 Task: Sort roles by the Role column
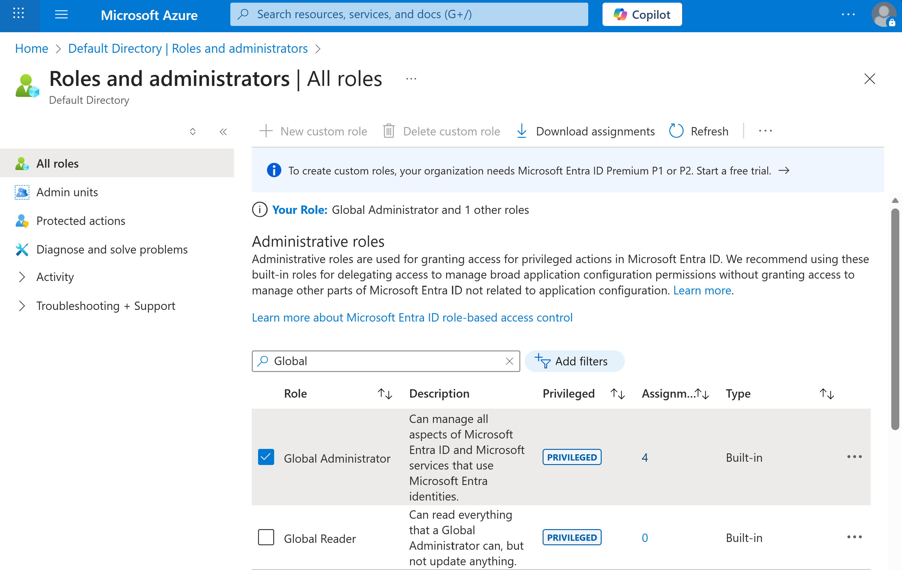click(x=385, y=394)
